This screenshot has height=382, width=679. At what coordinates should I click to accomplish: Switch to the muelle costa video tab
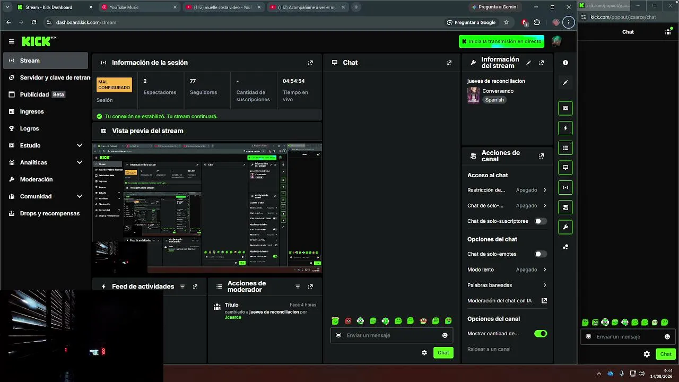pyautogui.click(x=223, y=7)
